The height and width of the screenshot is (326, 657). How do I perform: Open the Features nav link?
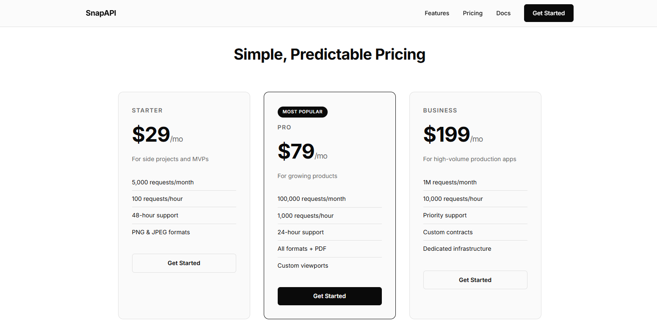point(437,13)
